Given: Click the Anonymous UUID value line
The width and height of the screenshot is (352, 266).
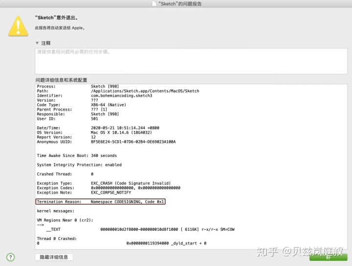Looking at the screenshot, I should (x=107, y=142).
